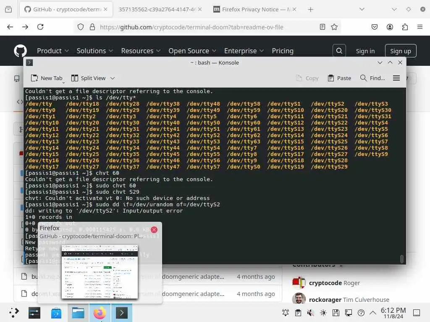Expand hidden system tray icons arrow

373,312
